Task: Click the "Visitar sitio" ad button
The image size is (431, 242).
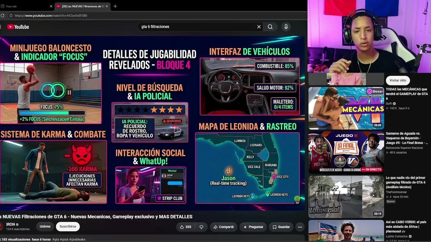Action: click(398, 80)
